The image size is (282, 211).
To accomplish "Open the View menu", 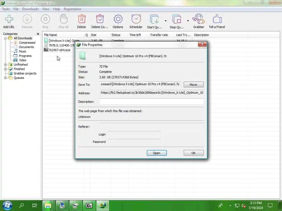I will (46, 9).
